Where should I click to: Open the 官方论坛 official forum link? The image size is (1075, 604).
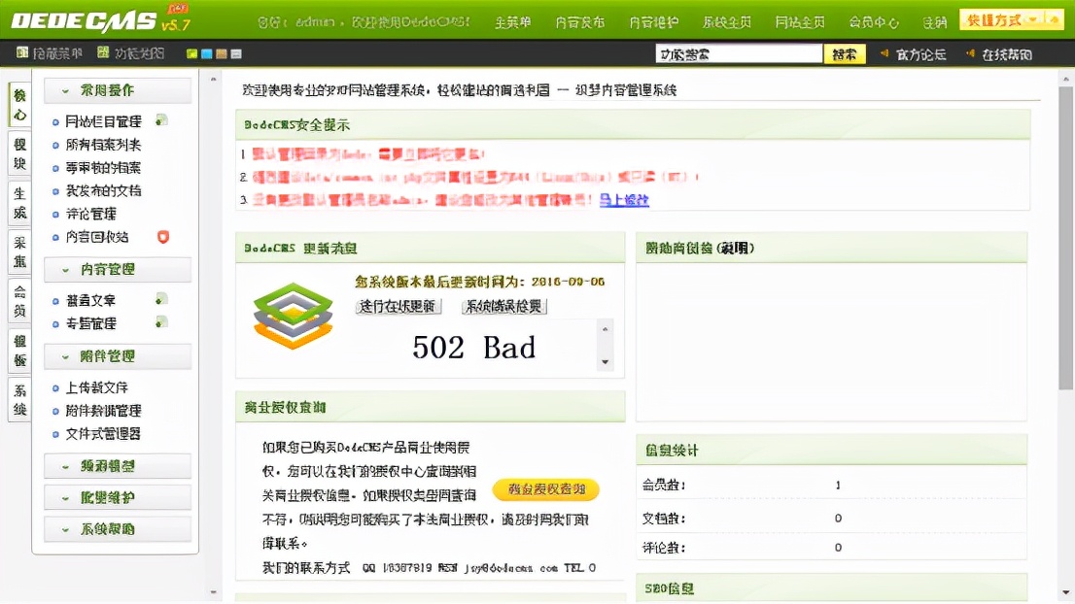(x=920, y=54)
